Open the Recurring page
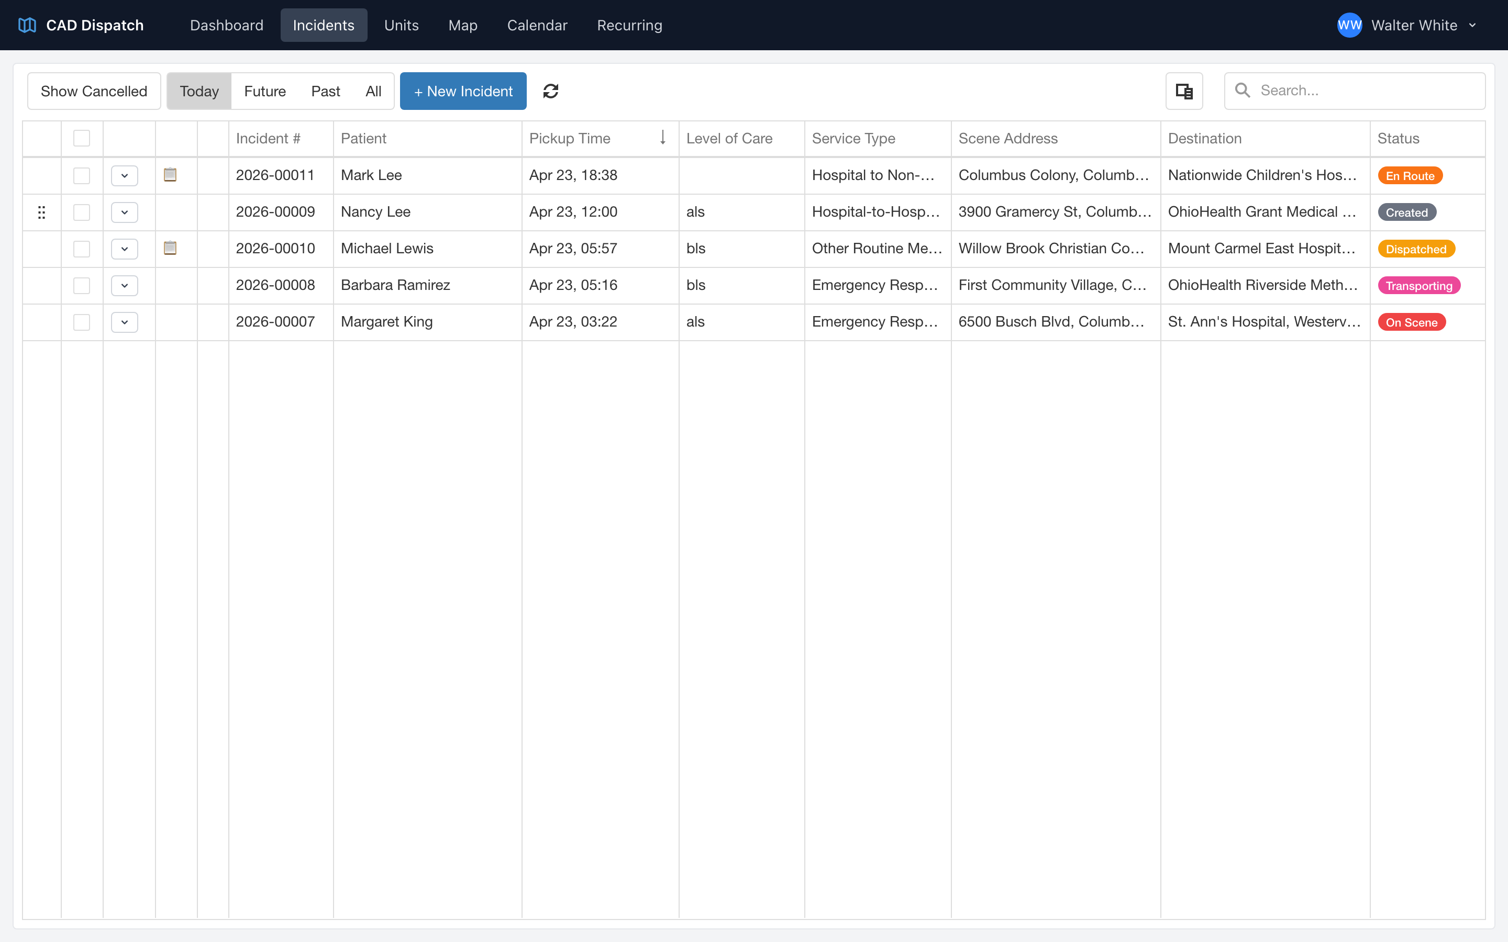The width and height of the screenshot is (1508, 942). (x=629, y=25)
